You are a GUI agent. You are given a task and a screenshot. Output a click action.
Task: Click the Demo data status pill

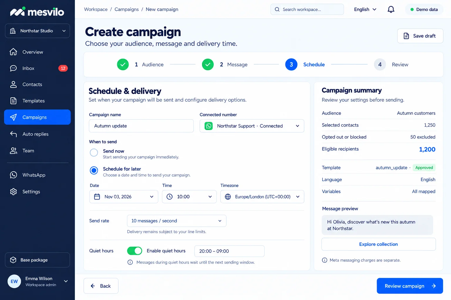click(x=424, y=9)
